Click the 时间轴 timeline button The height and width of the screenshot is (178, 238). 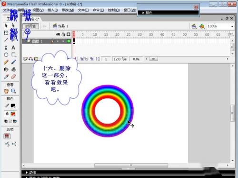click(x=30, y=26)
